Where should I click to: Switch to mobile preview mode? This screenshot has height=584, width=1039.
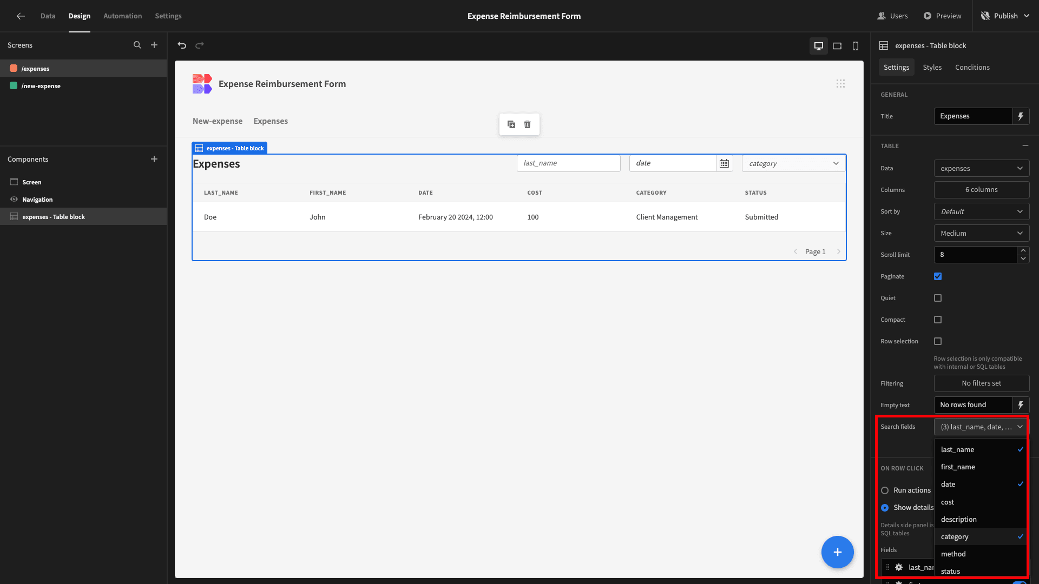[856, 46]
